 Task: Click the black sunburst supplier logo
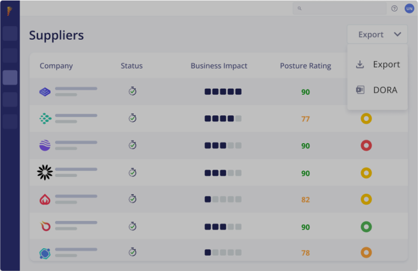45,173
